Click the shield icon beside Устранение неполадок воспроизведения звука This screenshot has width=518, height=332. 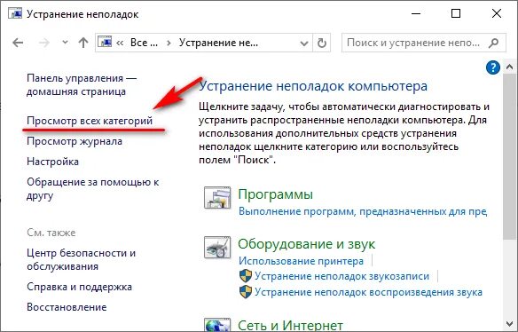tap(246, 292)
